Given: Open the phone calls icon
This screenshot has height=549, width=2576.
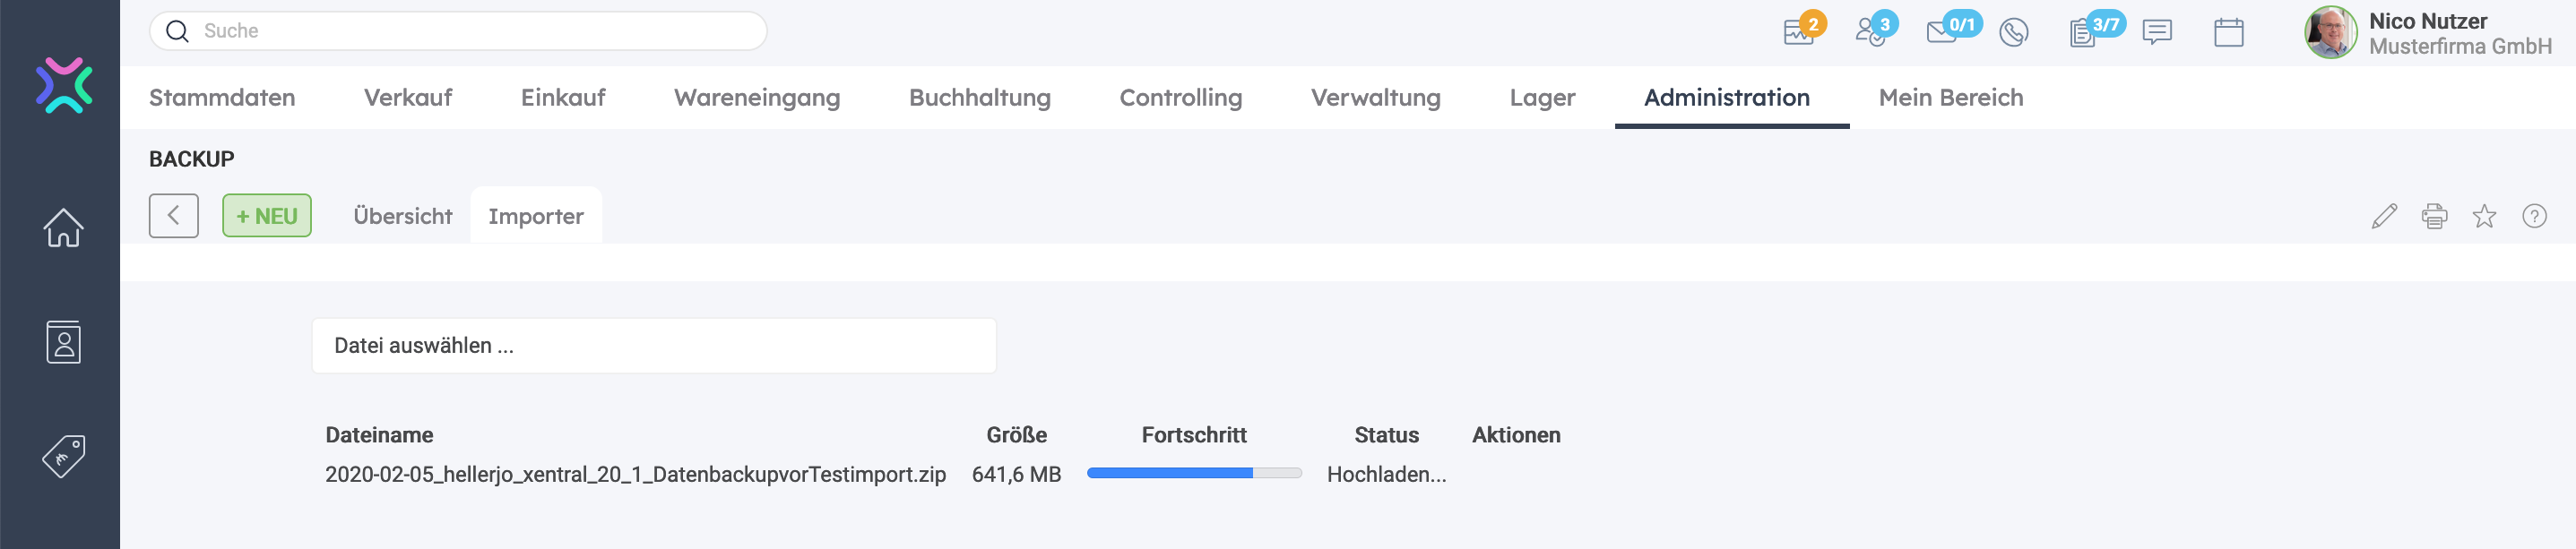Looking at the screenshot, I should pos(2013,33).
